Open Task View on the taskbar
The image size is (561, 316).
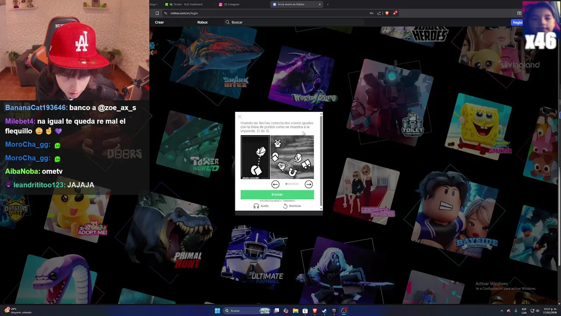point(277,311)
